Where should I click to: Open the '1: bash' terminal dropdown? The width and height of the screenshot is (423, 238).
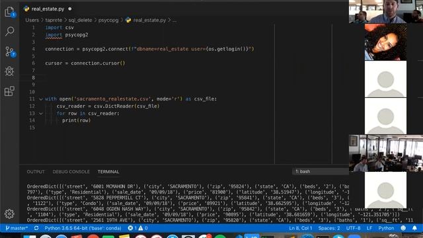pyautogui.click(x=320, y=171)
